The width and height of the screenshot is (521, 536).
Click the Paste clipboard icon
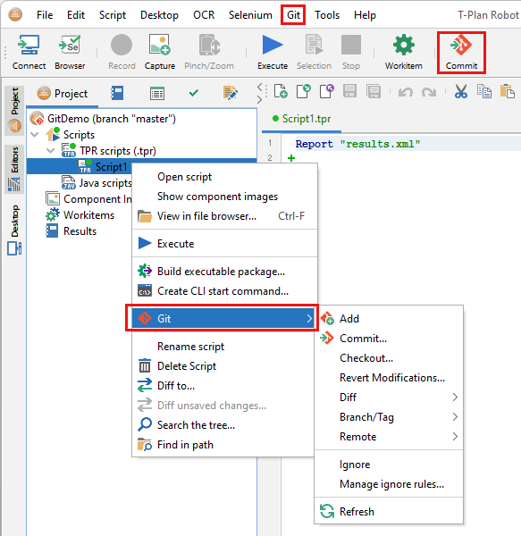coord(507,92)
